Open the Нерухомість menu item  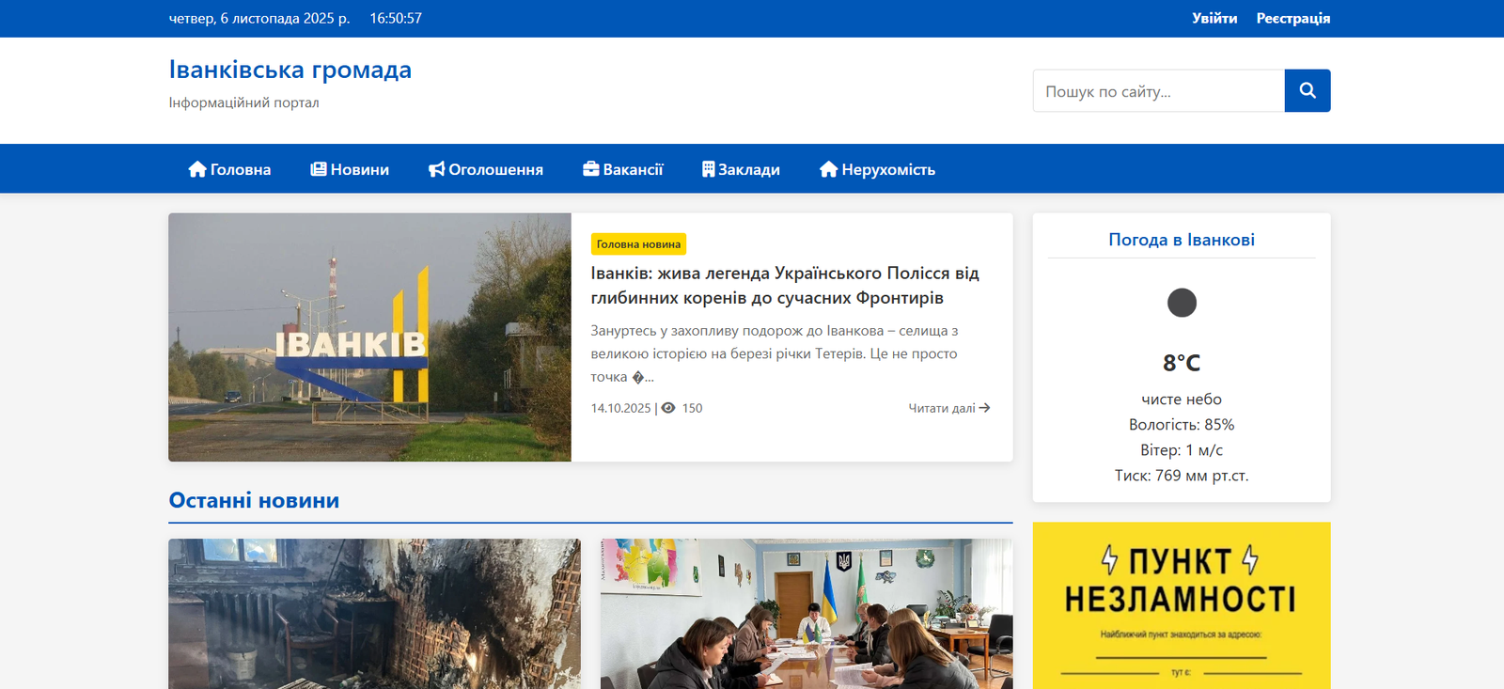tap(877, 169)
